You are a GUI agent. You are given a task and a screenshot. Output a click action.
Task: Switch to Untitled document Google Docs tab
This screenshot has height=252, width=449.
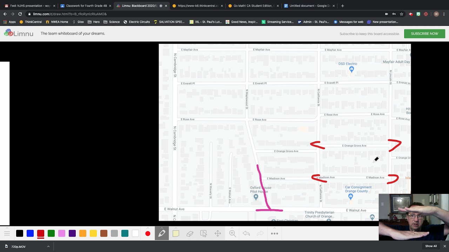309,6
